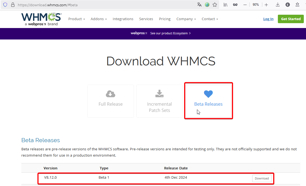Click the Incremental Patch Sets download icon
Image resolution: width=306 pixels, height=186 pixels.
click(160, 94)
